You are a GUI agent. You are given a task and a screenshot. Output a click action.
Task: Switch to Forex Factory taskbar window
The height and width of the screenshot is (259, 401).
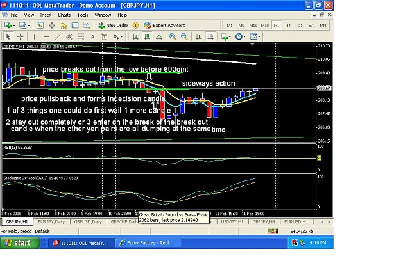[x=148, y=243]
